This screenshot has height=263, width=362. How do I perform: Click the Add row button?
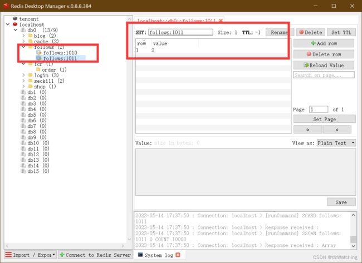coord(324,43)
